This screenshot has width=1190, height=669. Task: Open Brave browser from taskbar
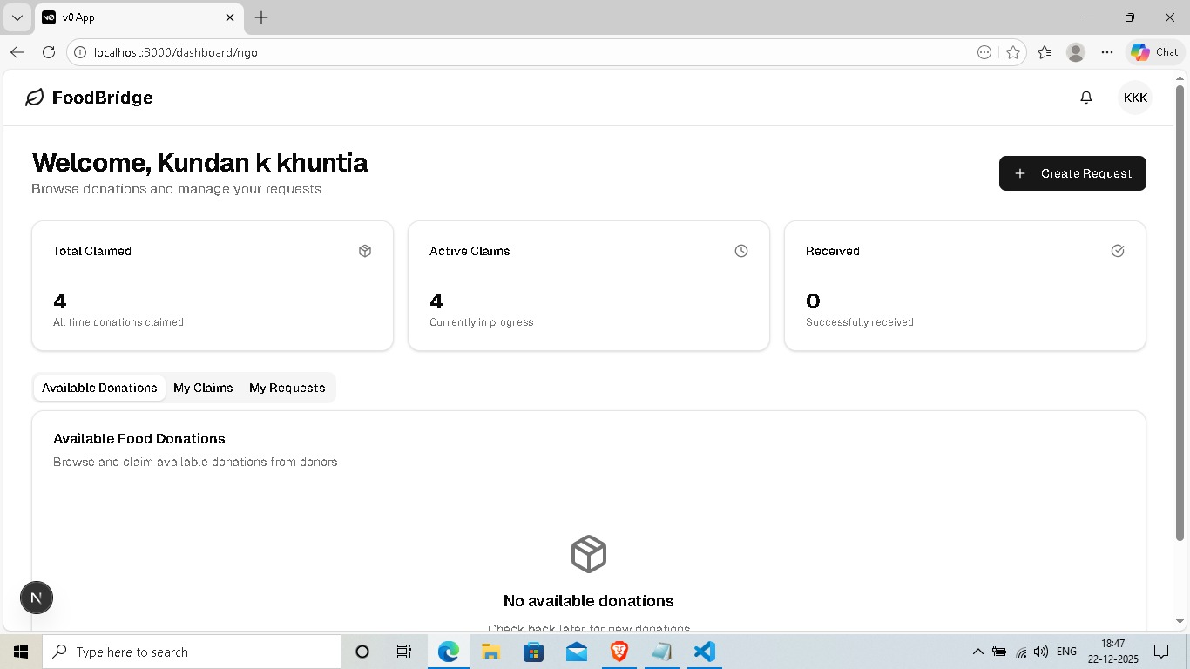(619, 652)
